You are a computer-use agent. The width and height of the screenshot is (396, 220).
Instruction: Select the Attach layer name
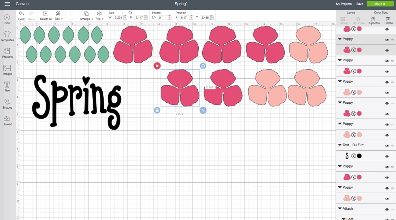348,209
